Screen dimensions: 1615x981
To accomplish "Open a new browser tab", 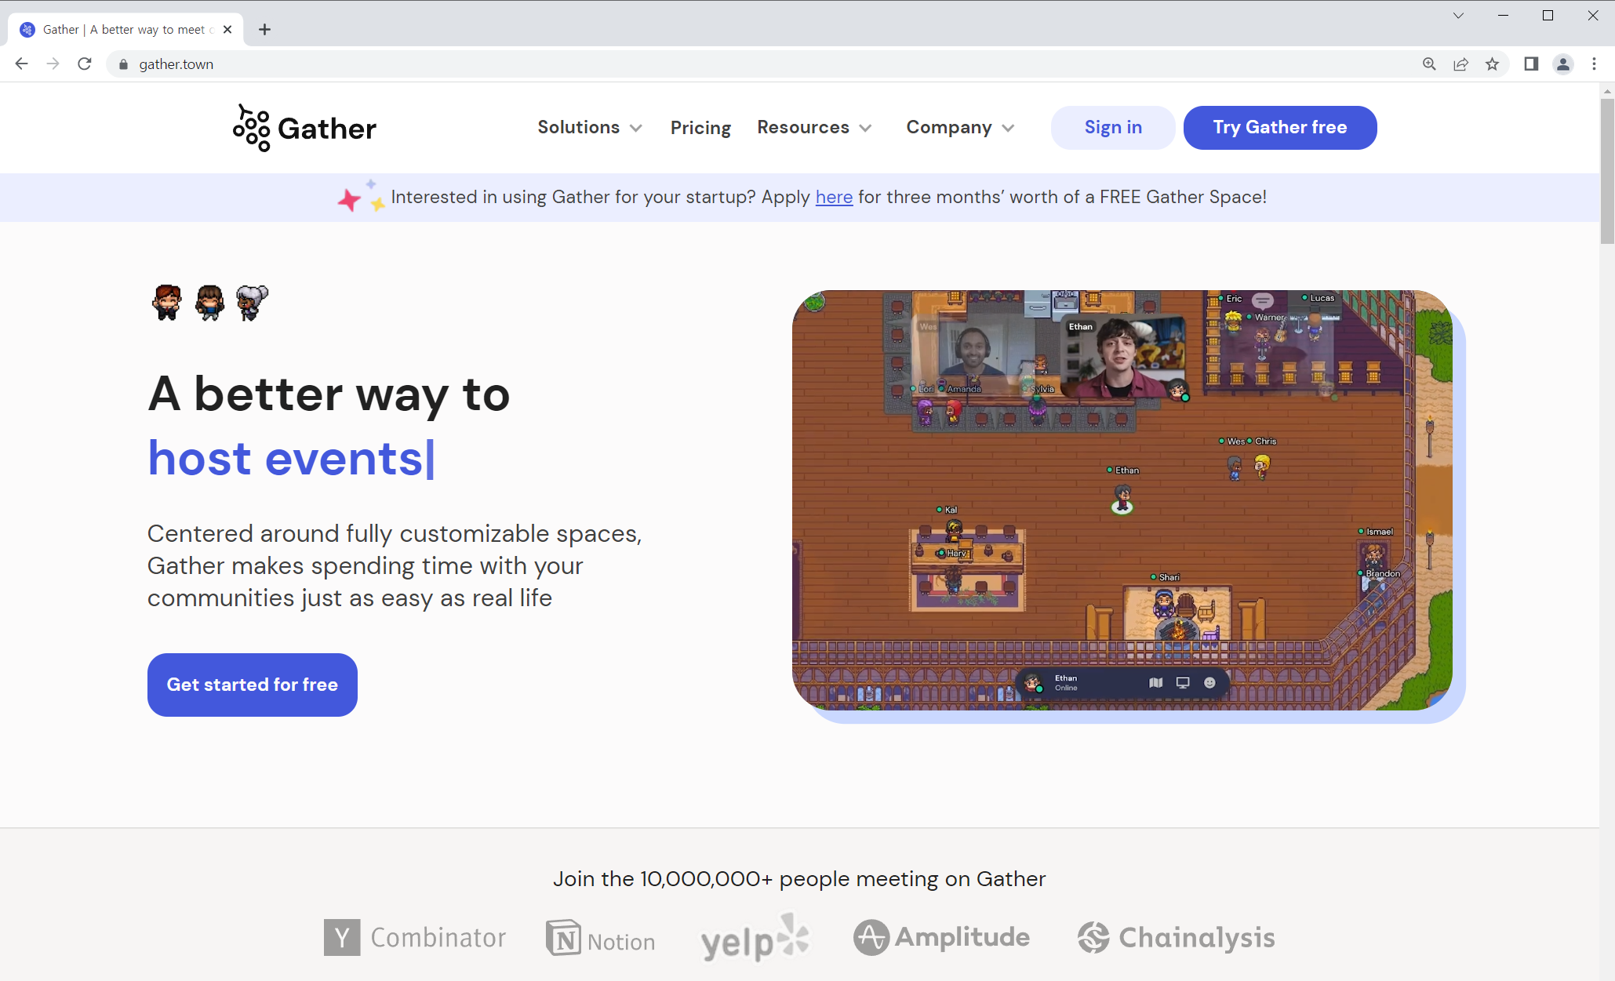I will pos(264,30).
